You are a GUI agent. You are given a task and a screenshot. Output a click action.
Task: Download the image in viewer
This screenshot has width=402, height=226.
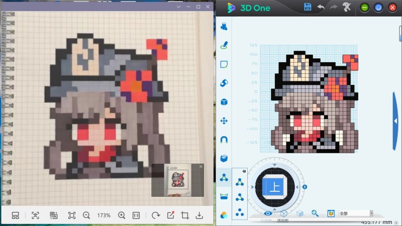[199, 215]
